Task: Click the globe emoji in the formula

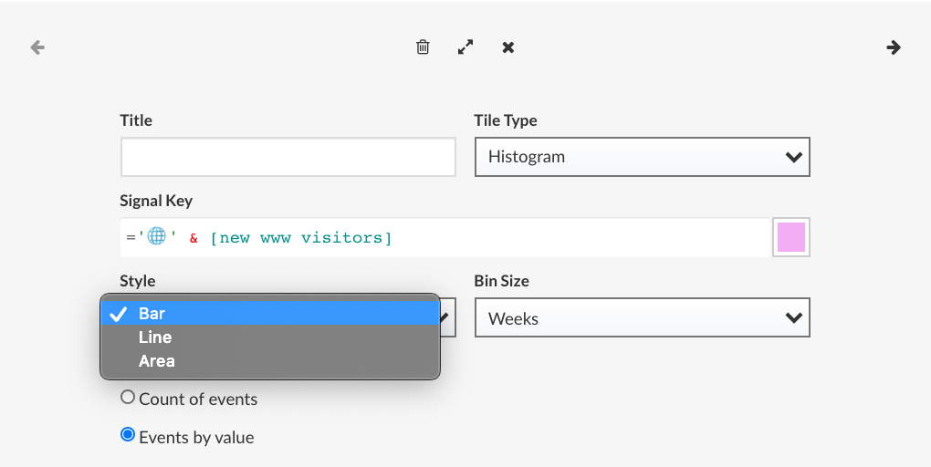Action: pos(156,237)
